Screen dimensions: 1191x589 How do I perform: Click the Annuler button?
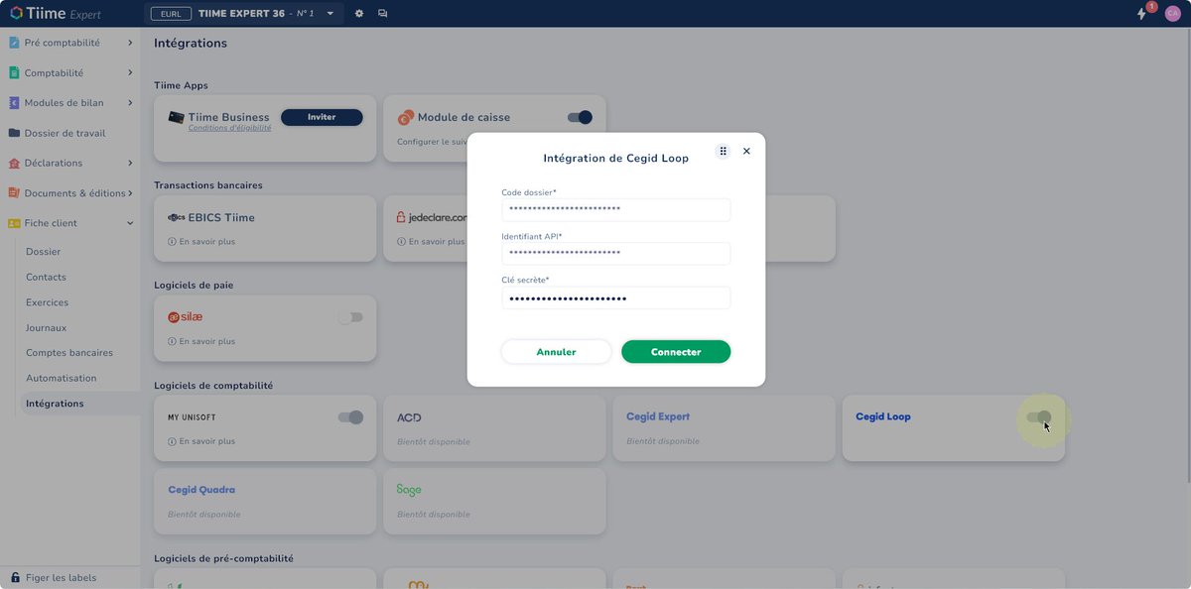(x=556, y=352)
